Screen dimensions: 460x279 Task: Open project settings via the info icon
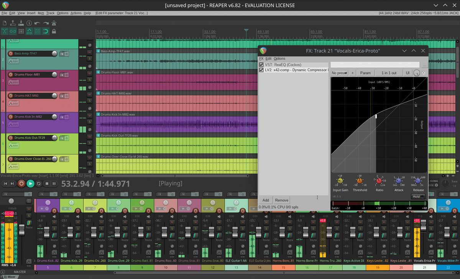click(x=29, y=22)
